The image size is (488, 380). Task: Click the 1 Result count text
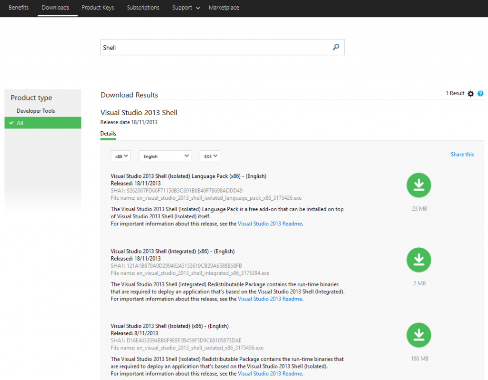click(x=455, y=93)
